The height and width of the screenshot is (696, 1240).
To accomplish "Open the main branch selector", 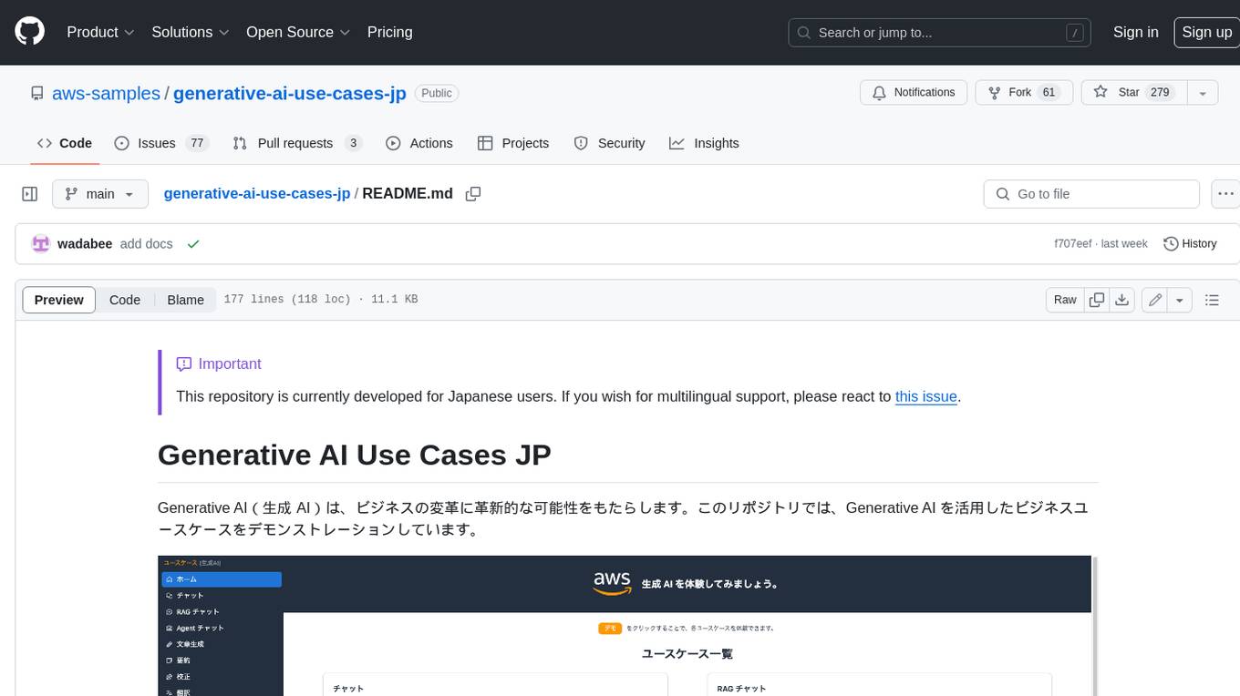I will coord(100,194).
